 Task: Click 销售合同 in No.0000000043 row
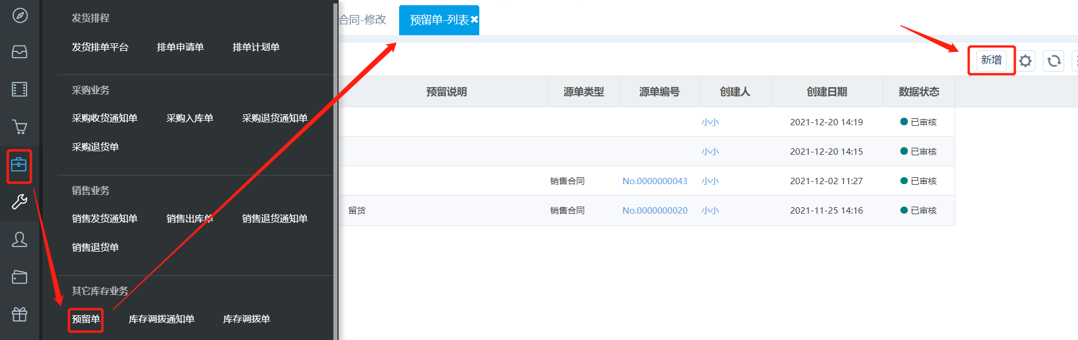click(x=568, y=181)
